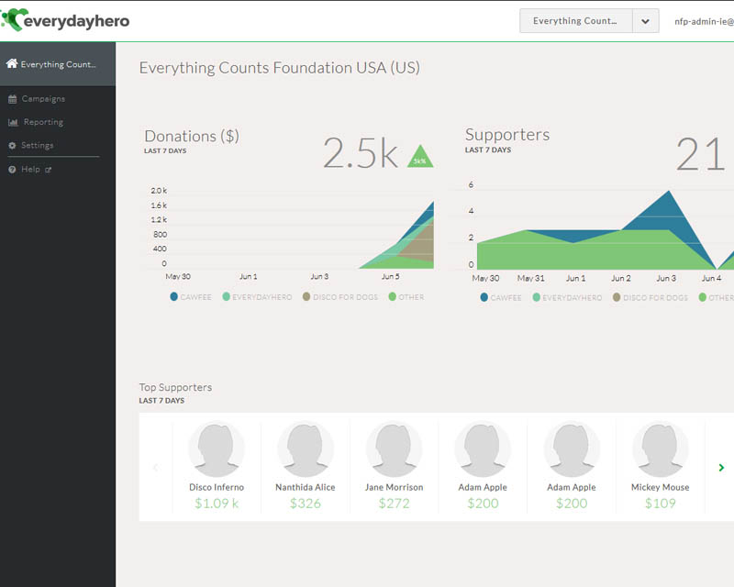Open the organization dropdown arrow
The width and height of the screenshot is (734, 587).
pyautogui.click(x=645, y=21)
